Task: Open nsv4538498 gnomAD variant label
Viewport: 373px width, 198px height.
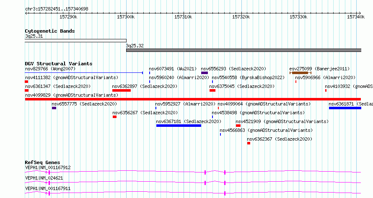Action: tap(258, 113)
